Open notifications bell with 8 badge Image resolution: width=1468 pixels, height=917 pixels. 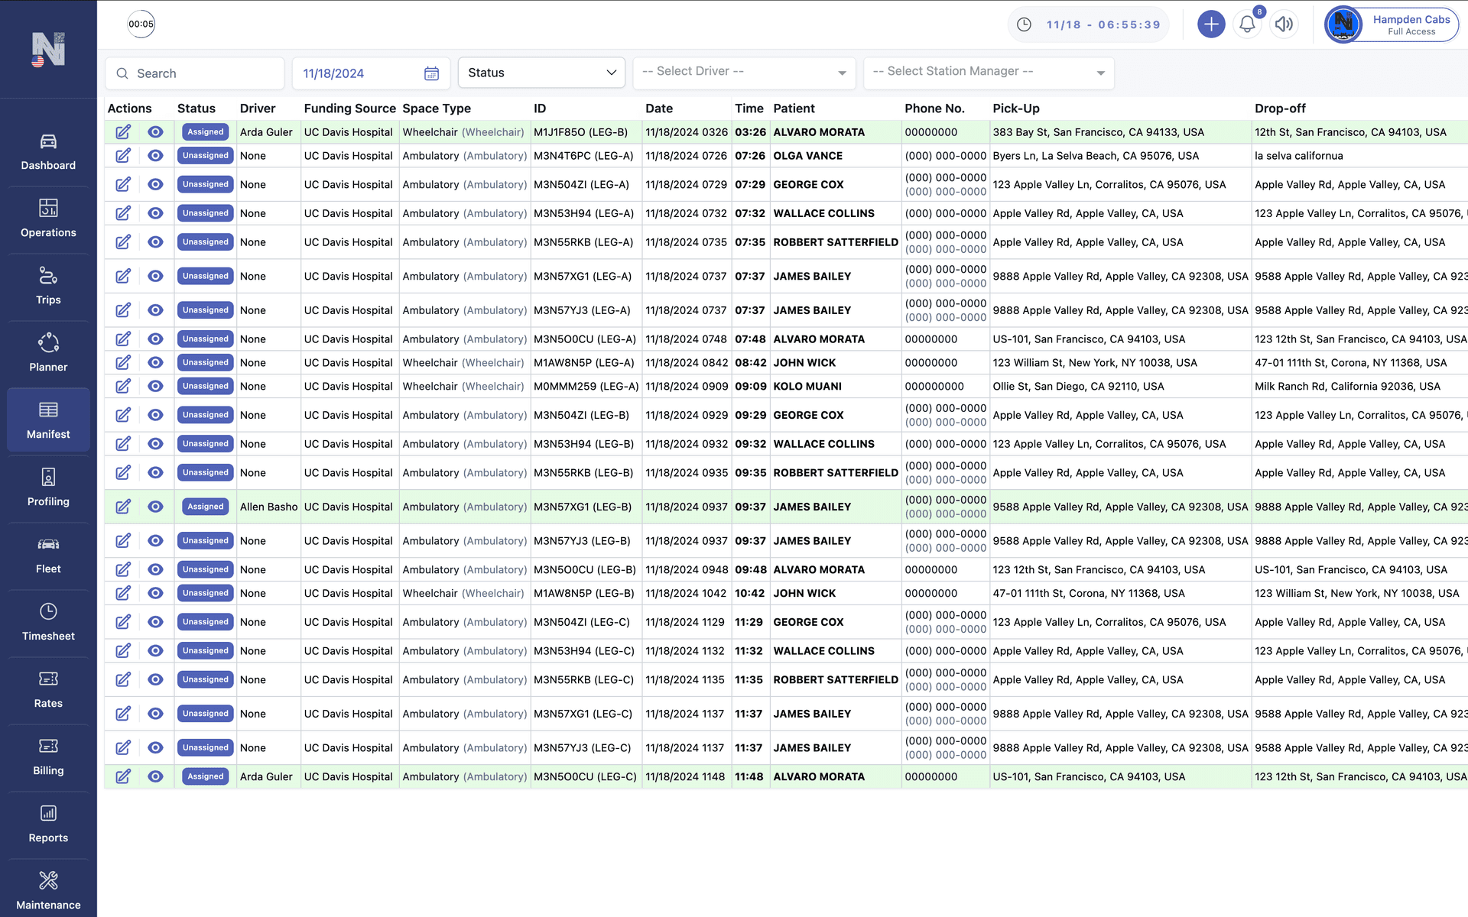[x=1248, y=24]
